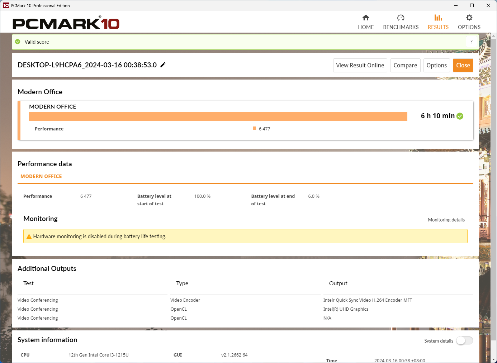Image resolution: width=497 pixels, height=363 pixels.
Task: Click the PCMark 10 title bar icon
Action: pyautogui.click(x=6, y=5)
